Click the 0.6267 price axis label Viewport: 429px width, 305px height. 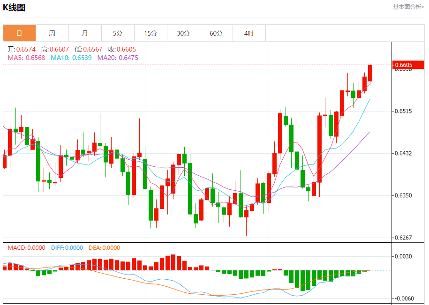pyautogui.click(x=403, y=238)
